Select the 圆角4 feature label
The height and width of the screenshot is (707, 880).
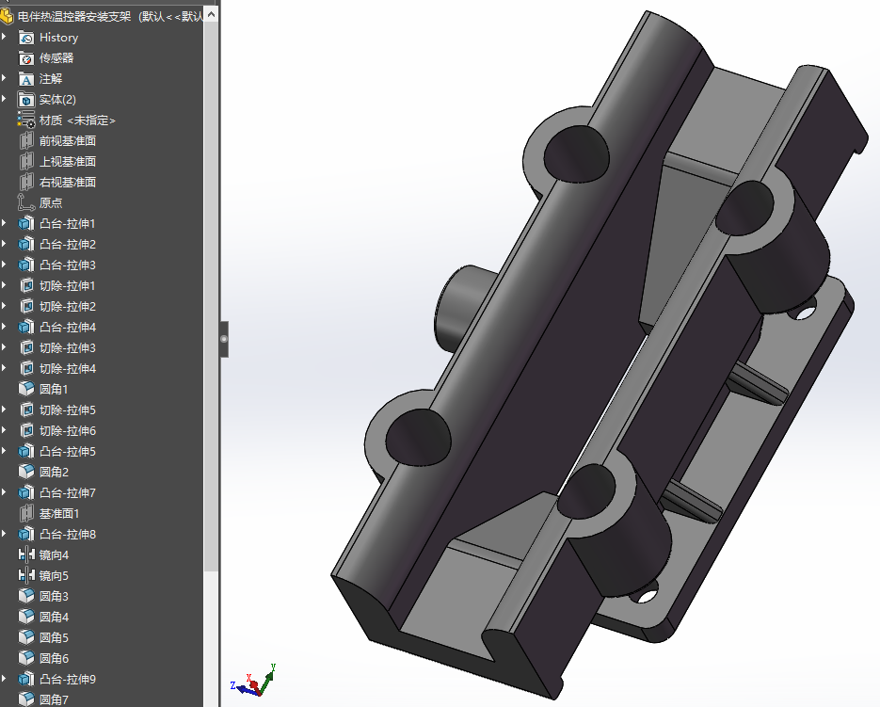click(x=54, y=618)
